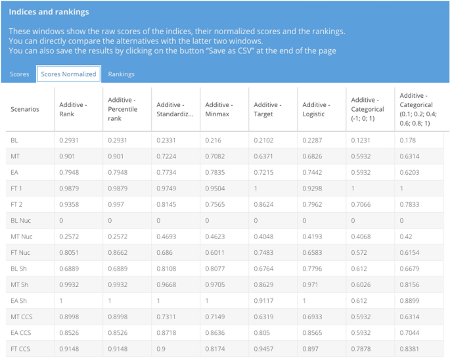
Task: Click Additive - Categorical (-1; 0; 1) header
Action: point(368,109)
